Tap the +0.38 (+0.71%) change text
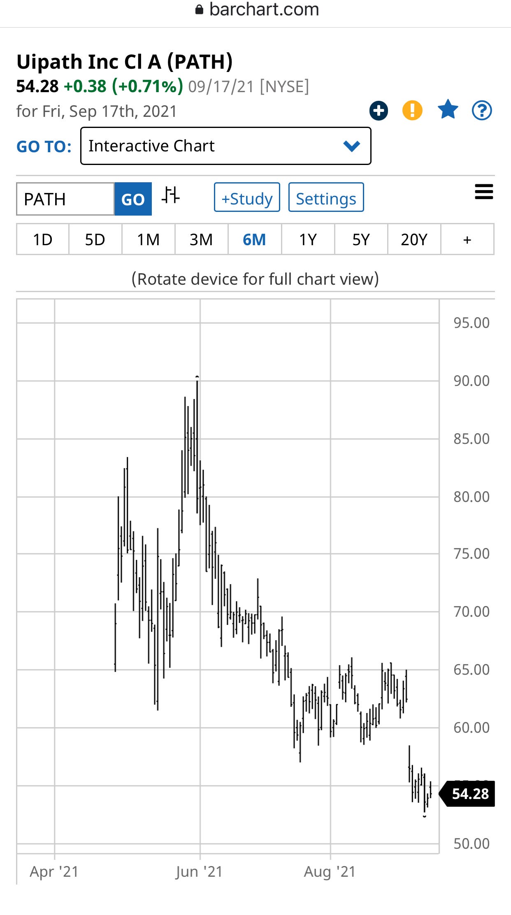Screen dimensions: 511x915 pos(123,86)
